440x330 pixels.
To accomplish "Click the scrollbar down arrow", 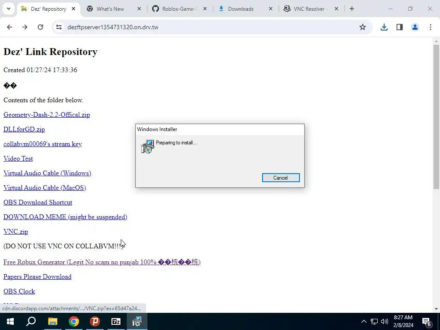I will (x=436, y=309).
